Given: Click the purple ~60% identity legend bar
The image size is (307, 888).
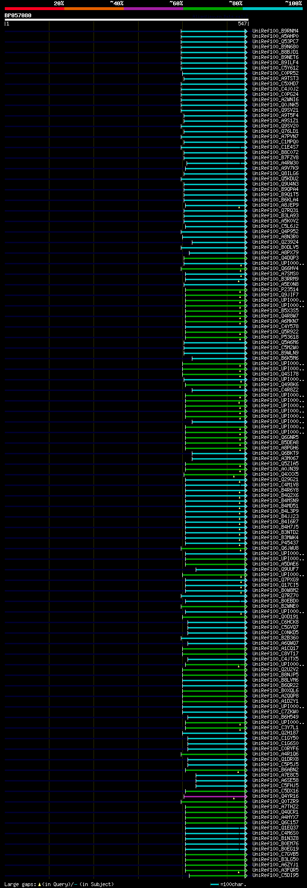Looking at the screenshot, I should coord(153,9).
